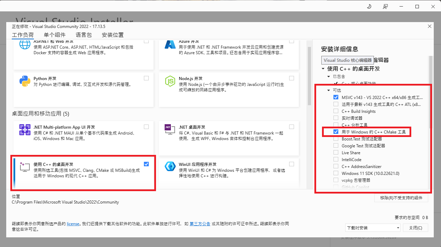Open the feedback icon in title bar
The width and height of the screenshot is (441, 247).
(x=385, y=7)
